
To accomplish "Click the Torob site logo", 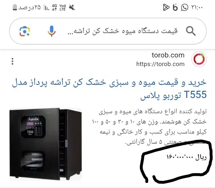I will (199, 59).
